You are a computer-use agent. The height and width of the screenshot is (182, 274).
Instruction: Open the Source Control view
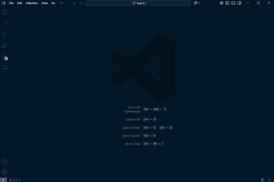tap(5, 35)
